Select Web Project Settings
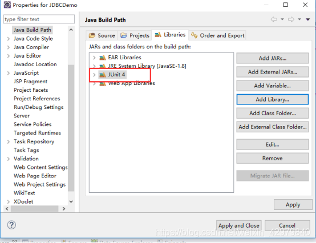Image resolution: width=316 pixels, height=243 pixels. (39, 185)
